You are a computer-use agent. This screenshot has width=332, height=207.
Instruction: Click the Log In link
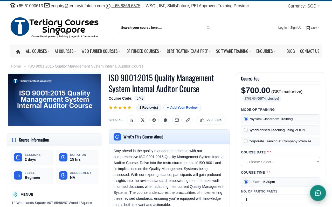click(x=282, y=28)
